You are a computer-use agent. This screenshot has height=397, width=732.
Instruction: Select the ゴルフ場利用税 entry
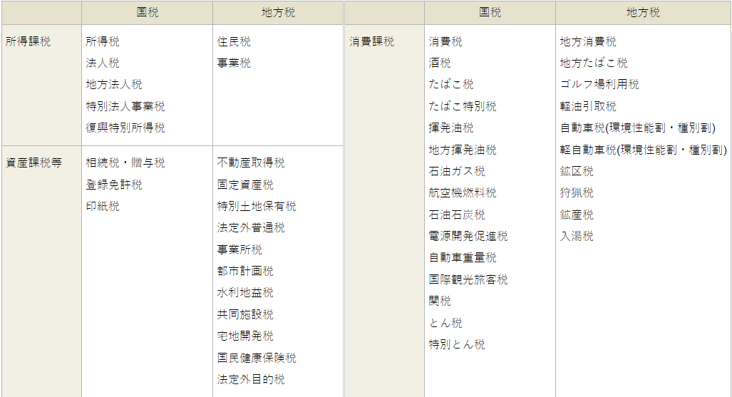[x=599, y=85]
